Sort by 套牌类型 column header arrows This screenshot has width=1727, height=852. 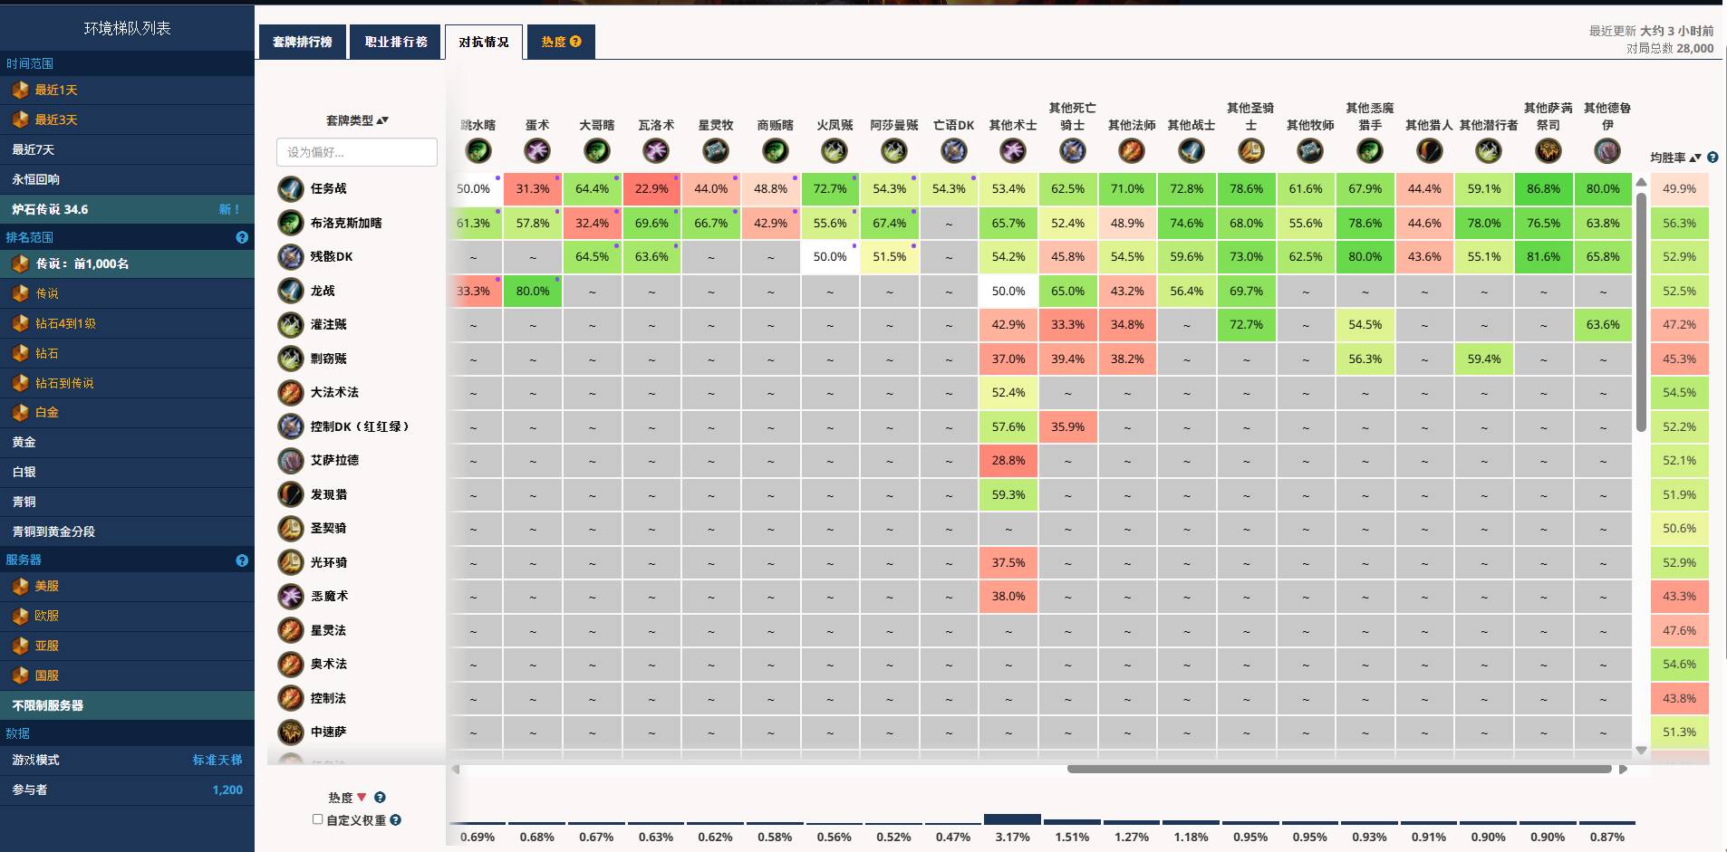[382, 120]
